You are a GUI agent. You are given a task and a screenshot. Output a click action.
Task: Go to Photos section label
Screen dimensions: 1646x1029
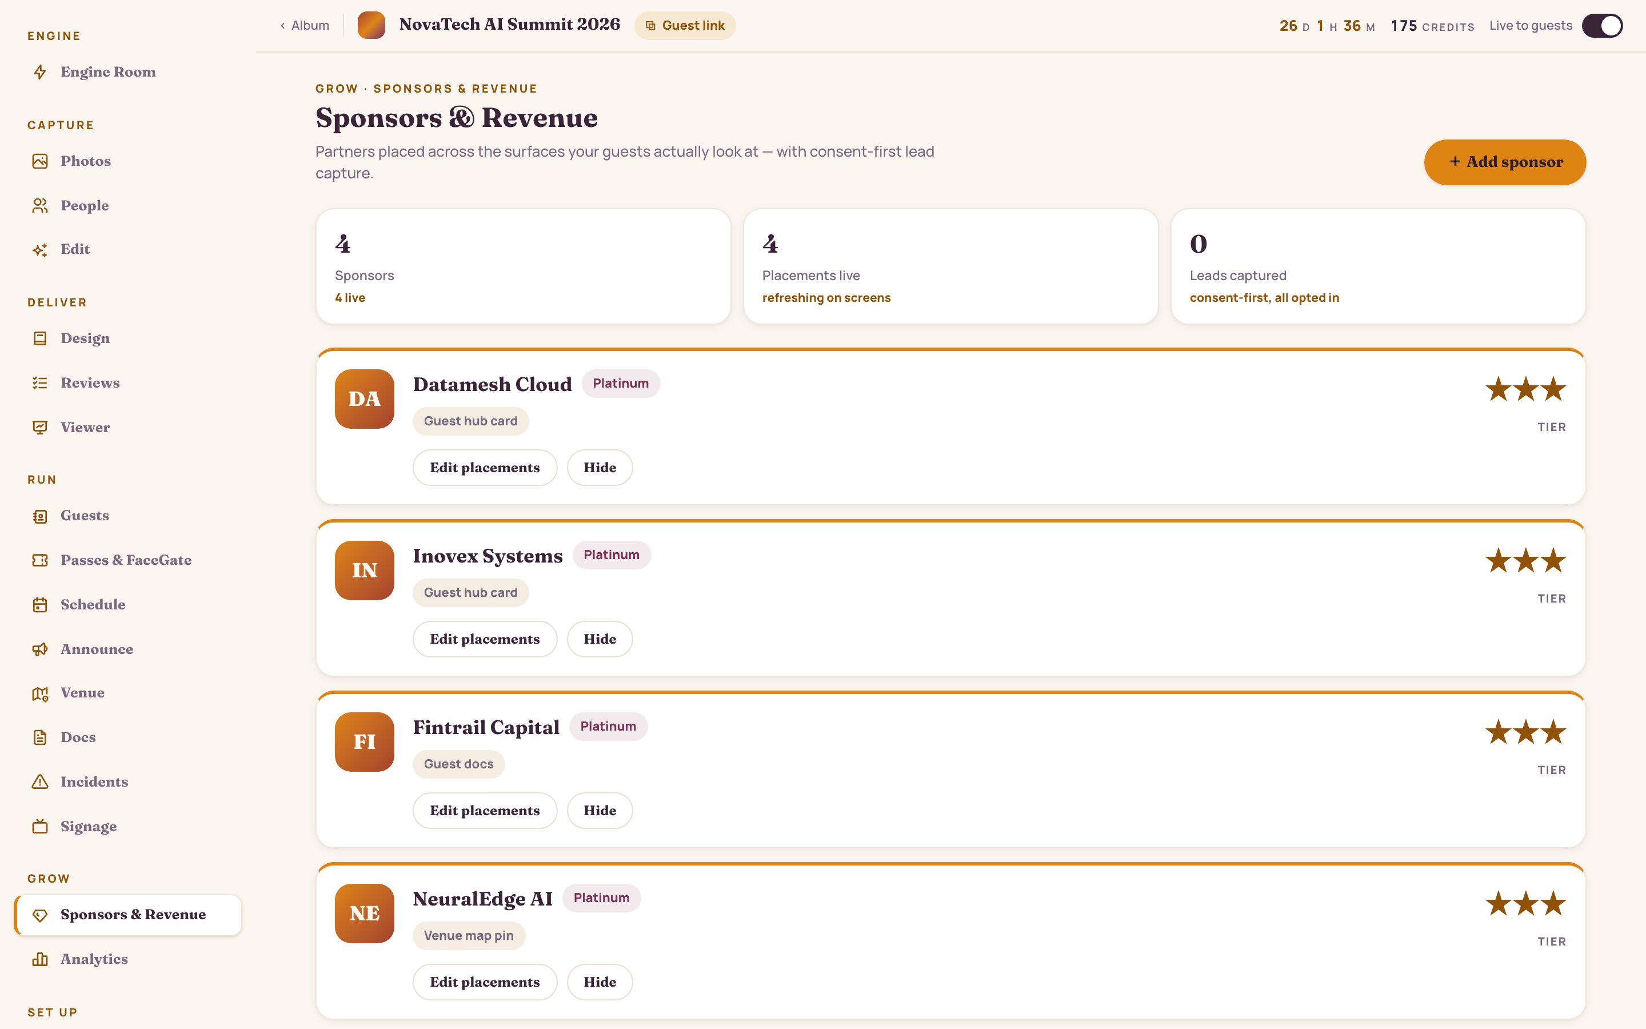pyautogui.click(x=86, y=161)
